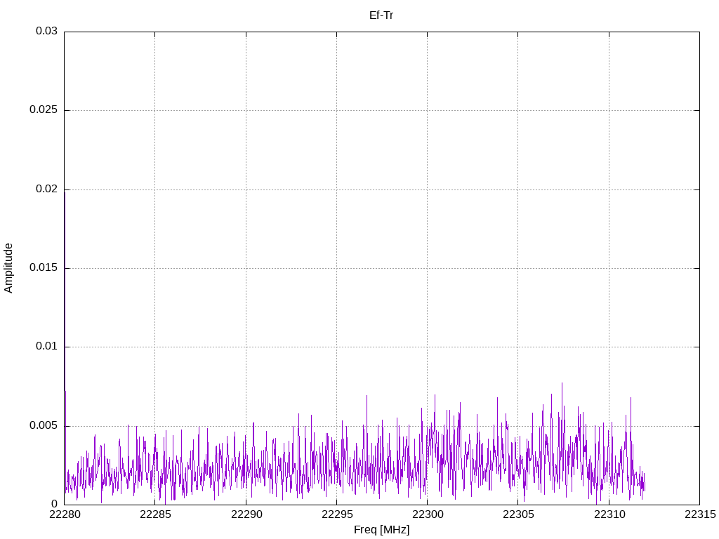Click the x-axis tick label 22315
This screenshot has height=539, width=719.
pyautogui.click(x=700, y=514)
